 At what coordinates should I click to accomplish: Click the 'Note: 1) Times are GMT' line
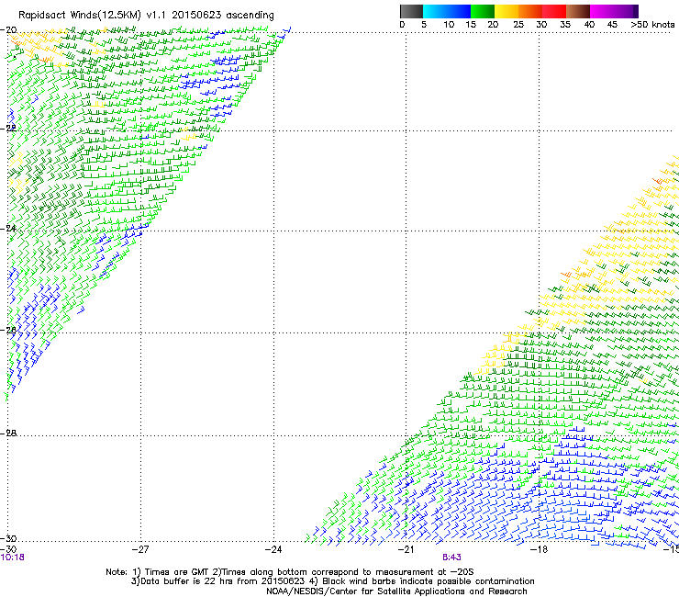[290, 572]
